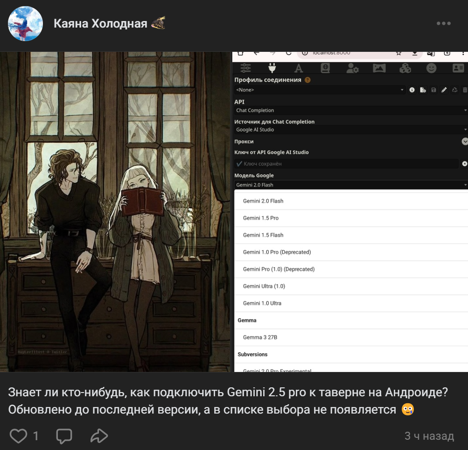Open Advanced Formatting letter A panel
468x450 pixels.
(x=299, y=68)
